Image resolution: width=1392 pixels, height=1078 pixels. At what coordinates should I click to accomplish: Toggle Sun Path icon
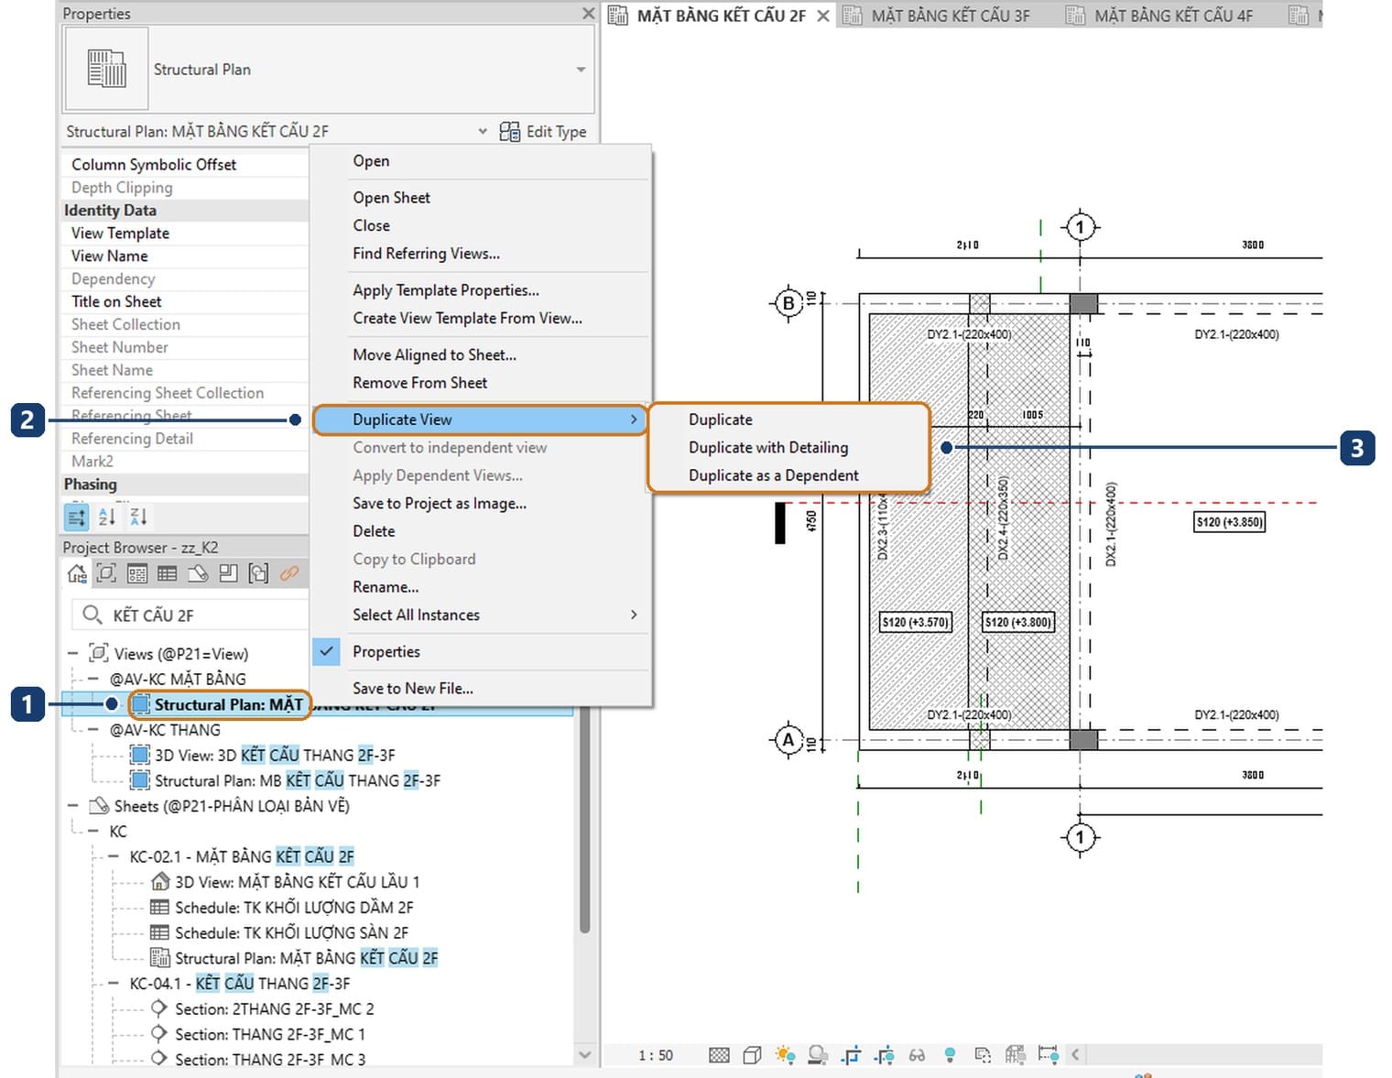[x=785, y=1055]
